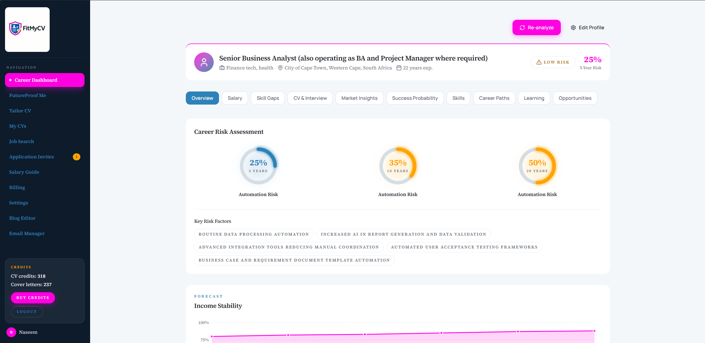
Task: Click Naseem's avatar at the bottom
Action: point(11,332)
